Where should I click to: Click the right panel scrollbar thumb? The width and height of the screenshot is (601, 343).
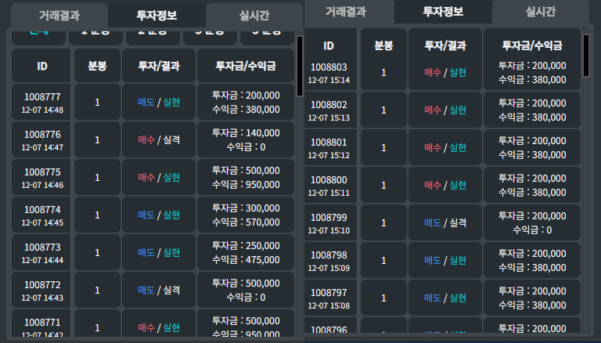pyautogui.click(x=586, y=55)
